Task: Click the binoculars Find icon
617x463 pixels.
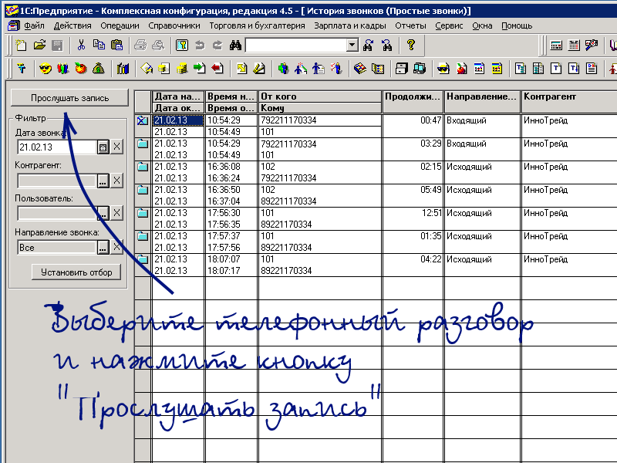Action: click(235, 46)
